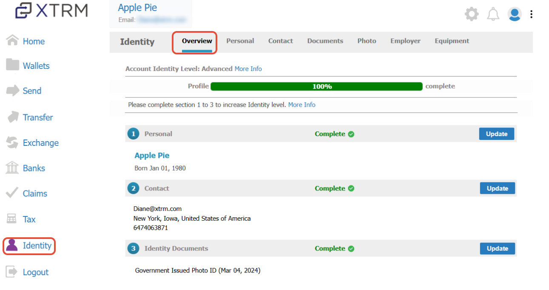Click the Tax calculator icon
This screenshot has width=549, height=290.
[x=11, y=219]
